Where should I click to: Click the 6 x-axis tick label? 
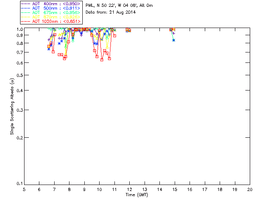[x=39, y=189]
